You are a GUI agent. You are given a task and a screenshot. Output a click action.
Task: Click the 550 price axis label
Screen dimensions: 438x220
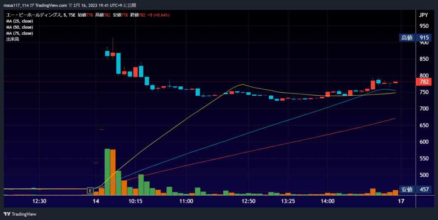tap(424, 158)
